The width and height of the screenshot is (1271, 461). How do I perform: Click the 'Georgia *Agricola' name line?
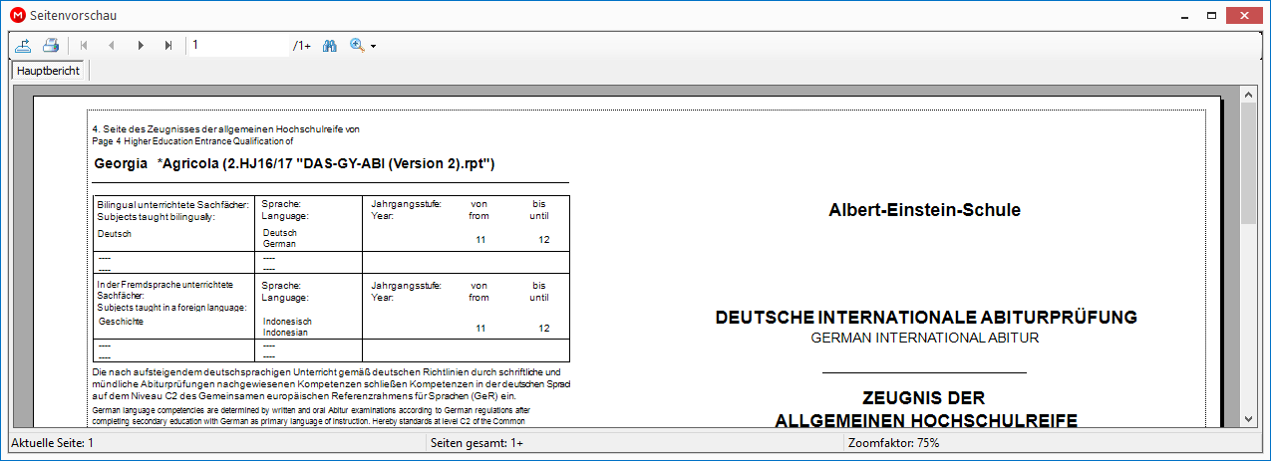[294, 163]
